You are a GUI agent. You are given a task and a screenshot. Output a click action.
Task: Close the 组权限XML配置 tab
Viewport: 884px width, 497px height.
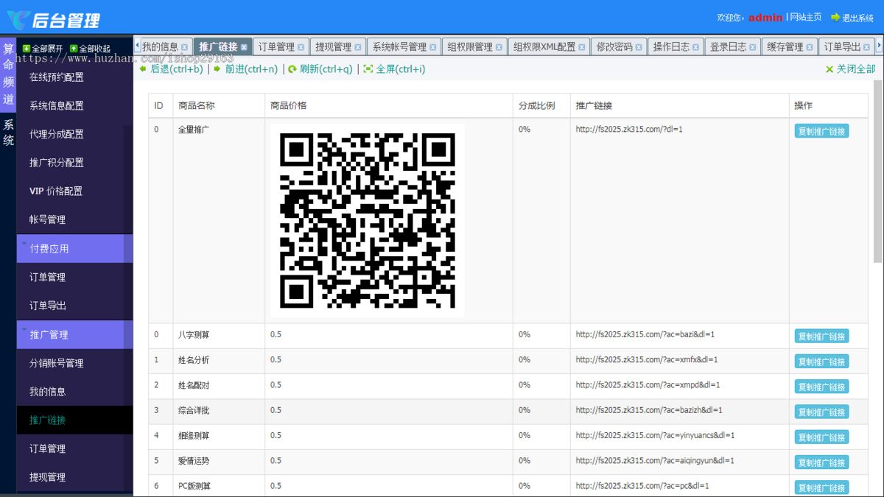(582, 47)
